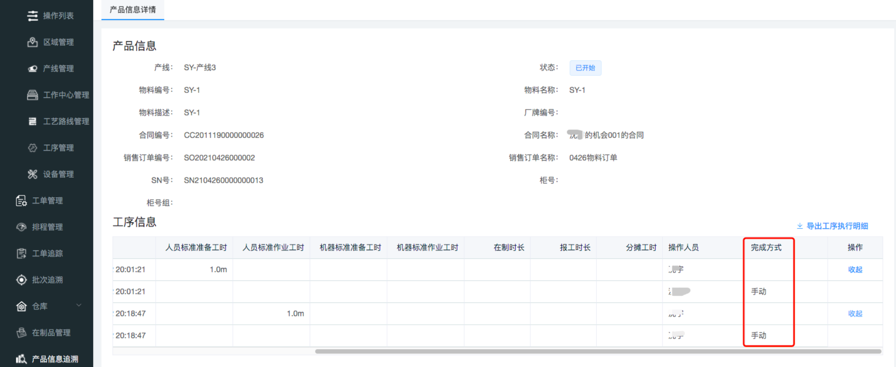The width and height of the screenshot is (896, 367).
Task: Expand the 仓库 menu chevron
Action: [x=79, y=305]
